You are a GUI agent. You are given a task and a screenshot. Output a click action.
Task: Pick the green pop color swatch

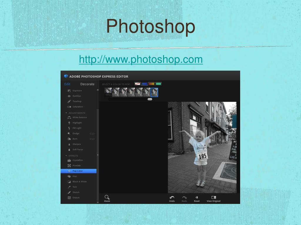(x=158, y=84)
